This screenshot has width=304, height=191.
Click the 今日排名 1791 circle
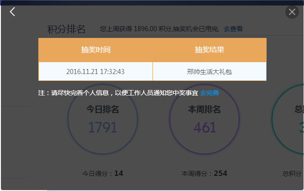103,119
